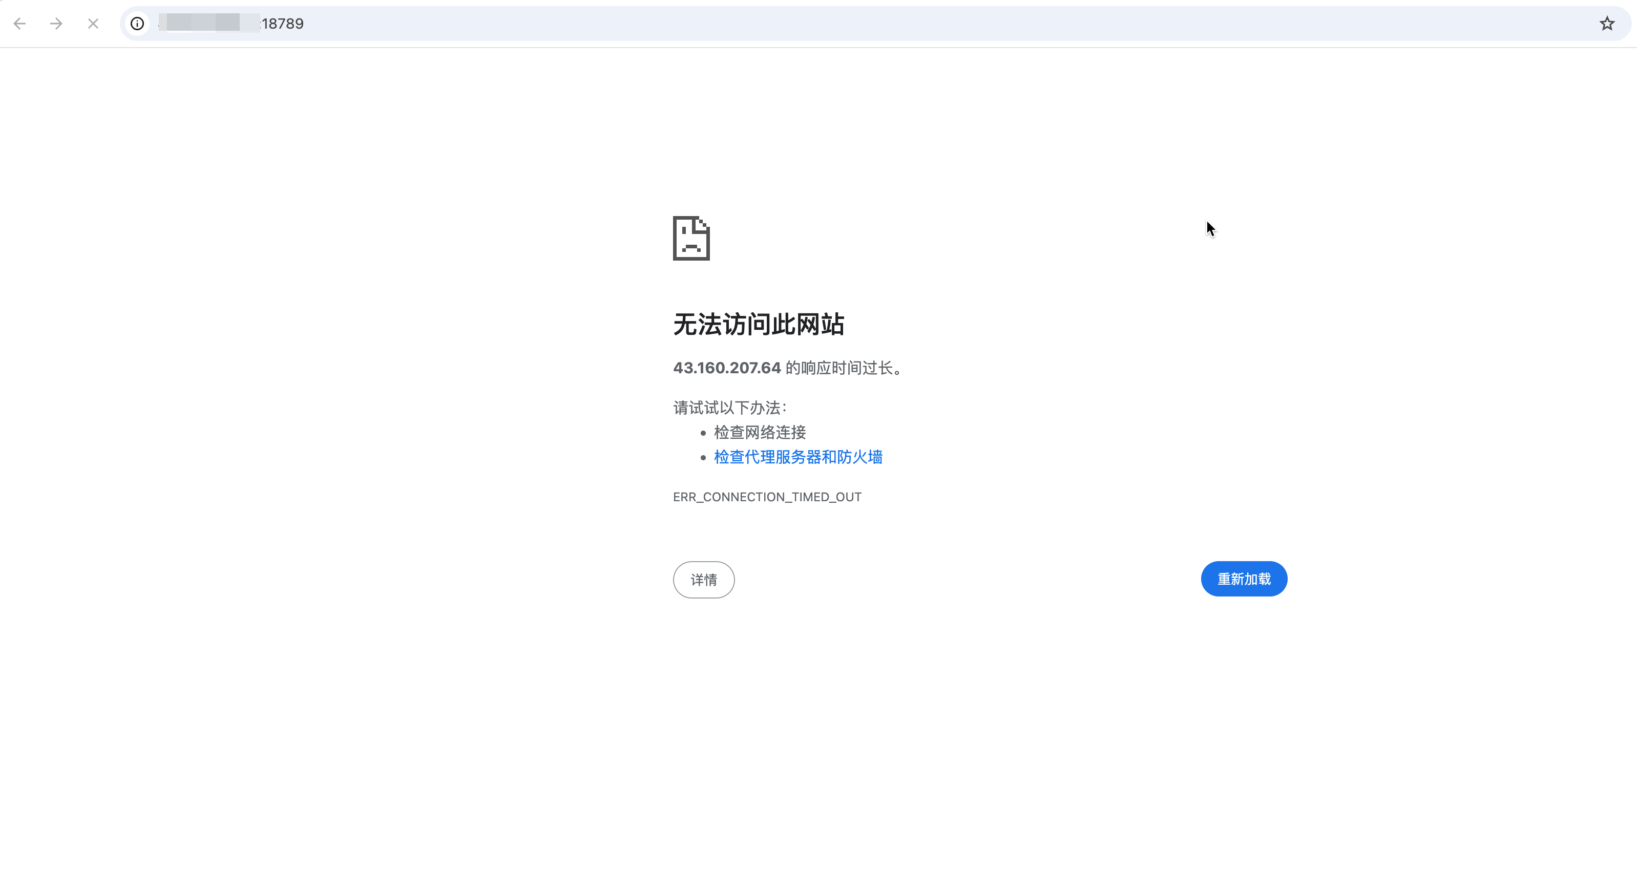
Task: Click the browser back arrow
Action: (x=19, y=24)
